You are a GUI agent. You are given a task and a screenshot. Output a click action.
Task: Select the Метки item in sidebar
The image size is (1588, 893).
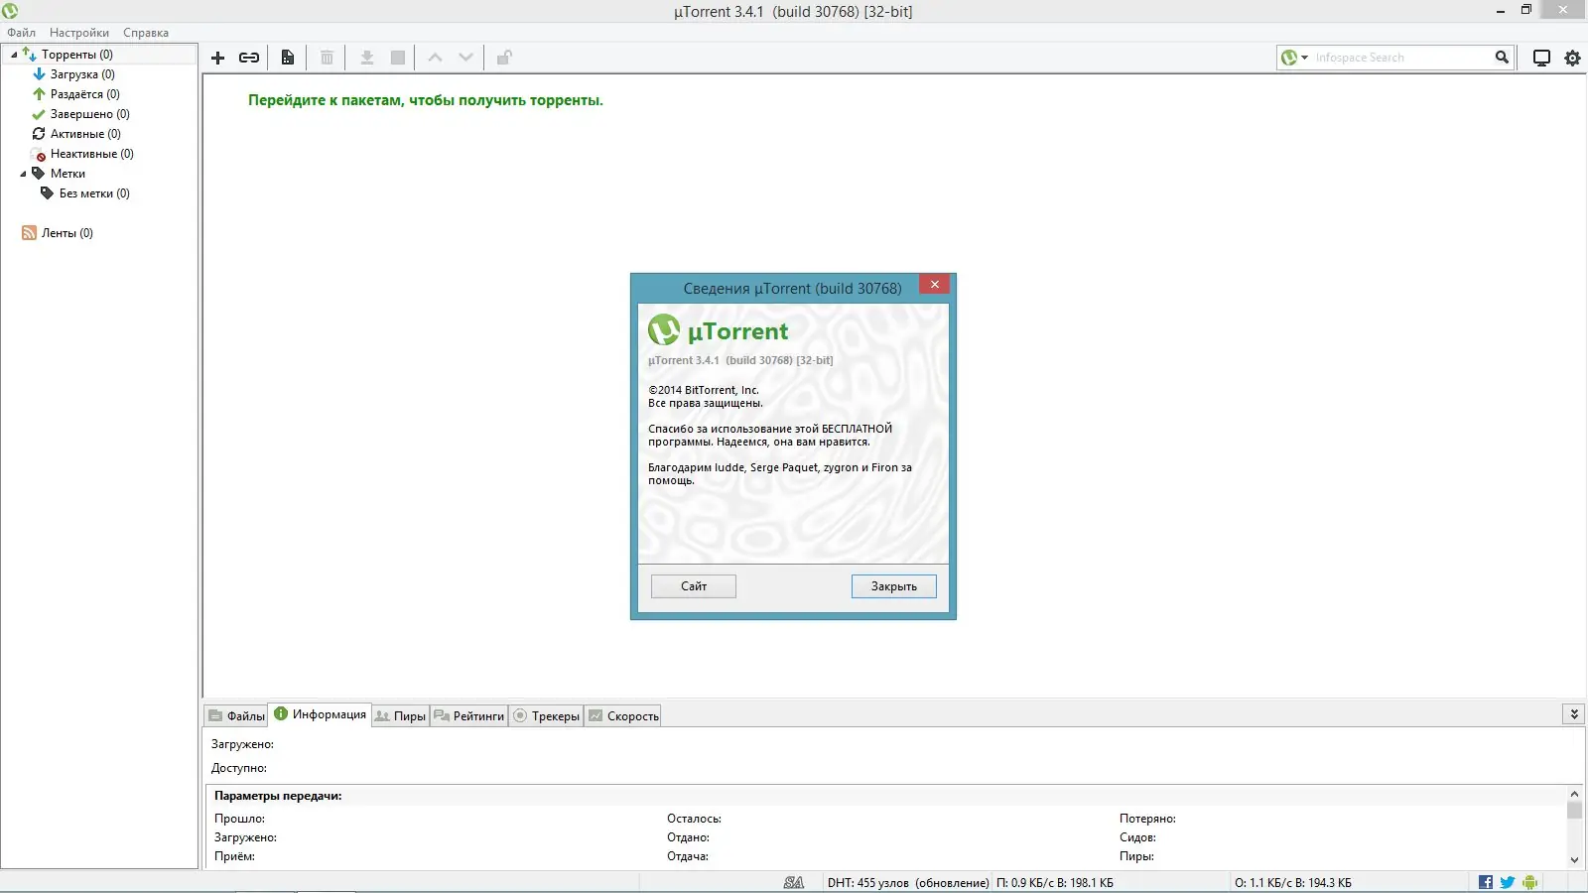click(x=67, y=174)
